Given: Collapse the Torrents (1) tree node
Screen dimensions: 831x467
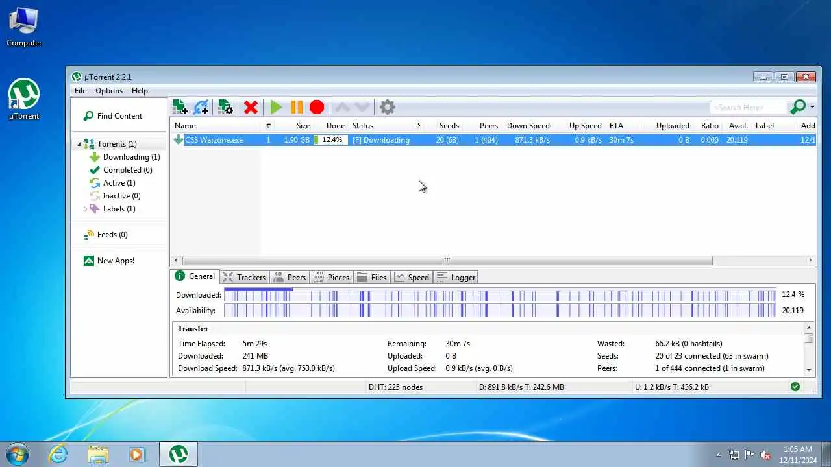Looking at the screenshot, I should [x=79, y=144].
